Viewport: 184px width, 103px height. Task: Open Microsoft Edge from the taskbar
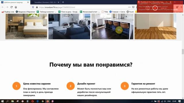tap(38, 101)
